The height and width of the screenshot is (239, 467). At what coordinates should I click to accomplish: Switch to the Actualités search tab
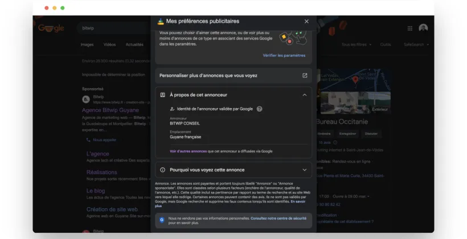(134, 44)
